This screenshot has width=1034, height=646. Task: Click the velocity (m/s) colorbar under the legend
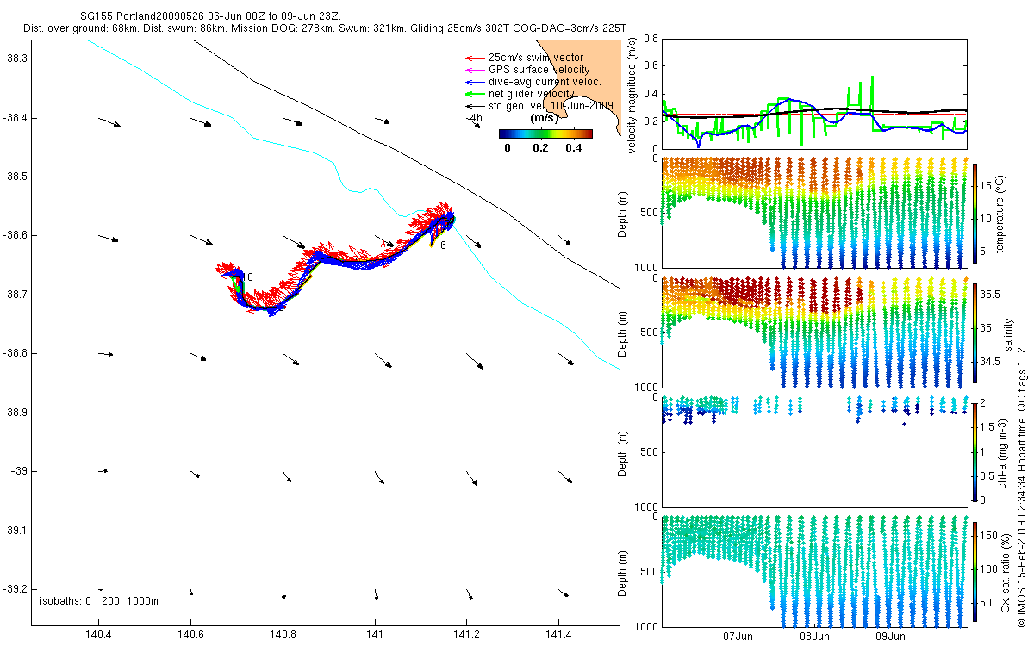tap(546, 134)
